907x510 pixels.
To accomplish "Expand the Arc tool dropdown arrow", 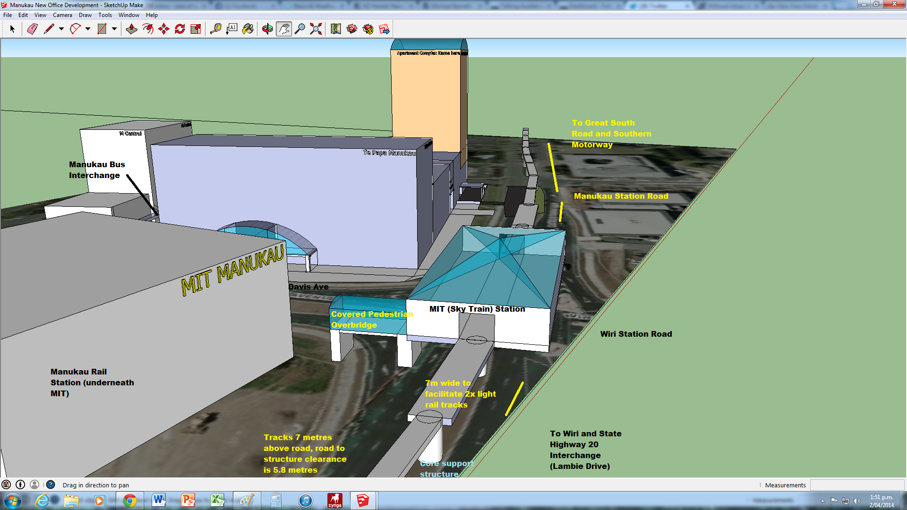I will [x=88, y=29].
